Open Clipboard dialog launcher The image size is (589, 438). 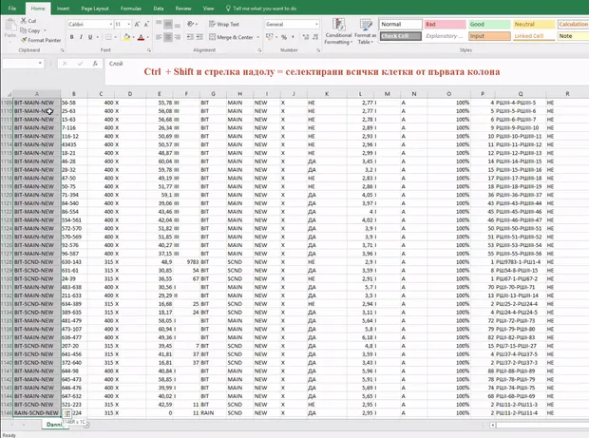(x=63, y=50)
